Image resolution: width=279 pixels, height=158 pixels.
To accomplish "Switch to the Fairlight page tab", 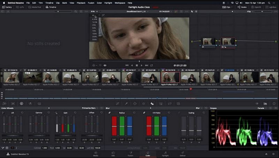I will [165, 154].
